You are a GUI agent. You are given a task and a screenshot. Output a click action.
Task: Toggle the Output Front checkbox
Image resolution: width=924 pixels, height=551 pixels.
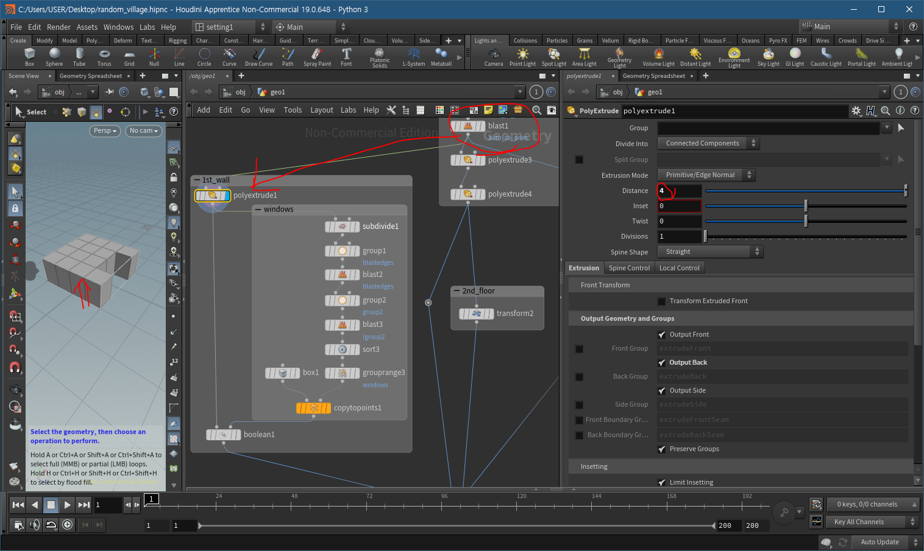(x=662, y=334)
